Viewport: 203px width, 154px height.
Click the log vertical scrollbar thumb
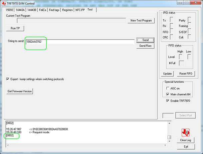169,137
